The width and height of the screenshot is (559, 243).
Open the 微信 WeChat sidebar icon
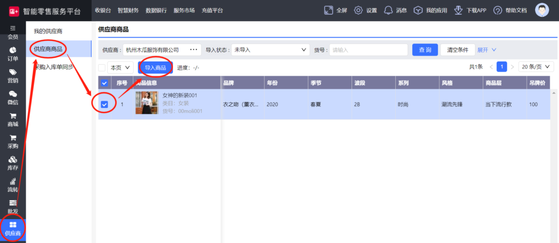coord(13,94)
